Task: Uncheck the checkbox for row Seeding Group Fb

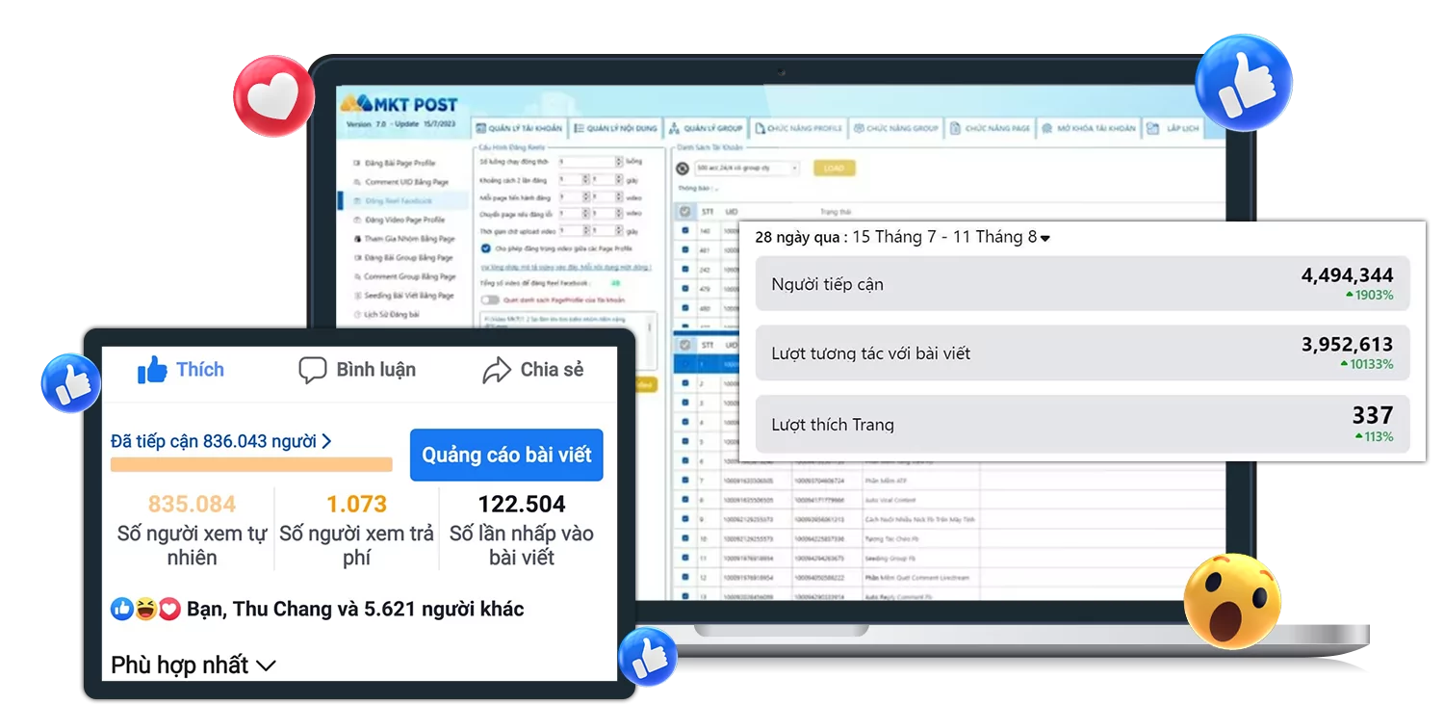Action: coord(685,558)
